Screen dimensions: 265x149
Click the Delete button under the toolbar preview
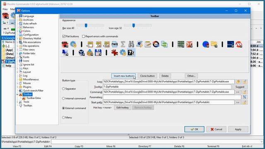tap(165, 76)
